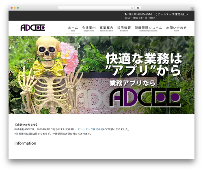Click the browser download icon button
Viewport: 203px width, 171px height.
click(x=138, y=8)
